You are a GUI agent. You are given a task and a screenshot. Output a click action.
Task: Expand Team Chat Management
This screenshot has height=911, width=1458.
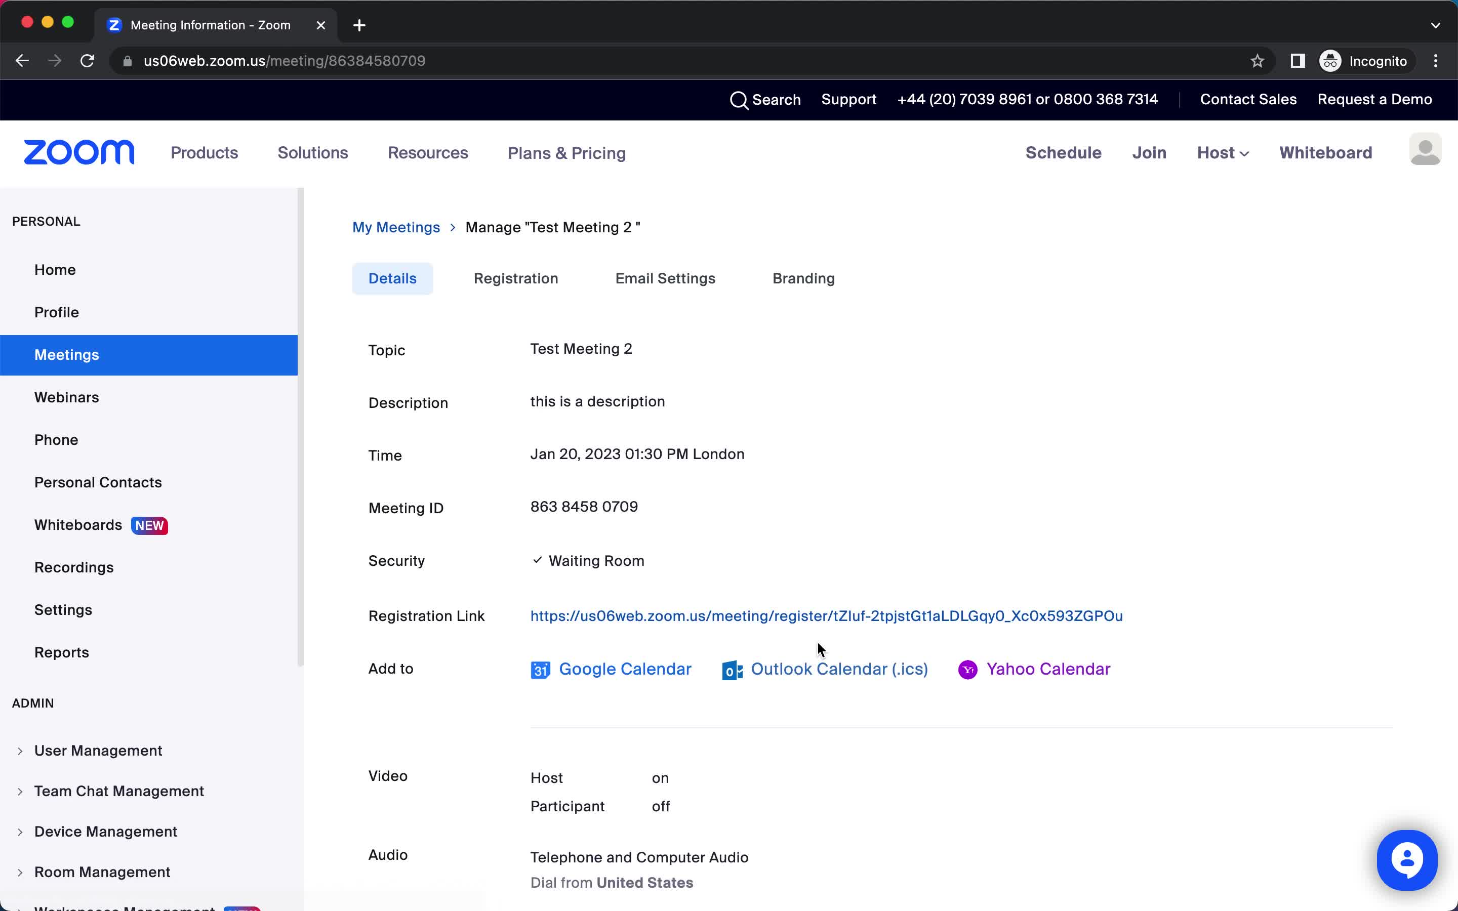(20, 791)
